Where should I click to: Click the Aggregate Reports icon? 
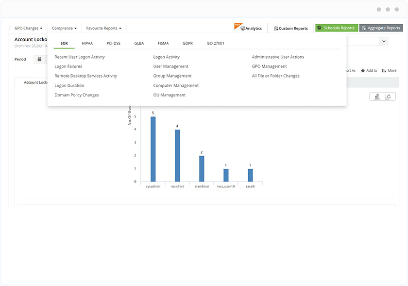[x=364, y=28]
